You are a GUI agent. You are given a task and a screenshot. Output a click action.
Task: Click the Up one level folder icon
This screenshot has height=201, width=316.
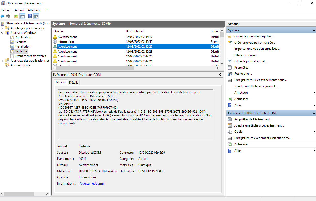16,16
